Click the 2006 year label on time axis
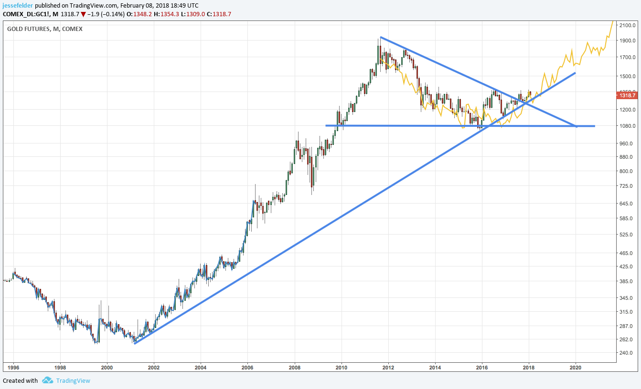 [247, 368]
